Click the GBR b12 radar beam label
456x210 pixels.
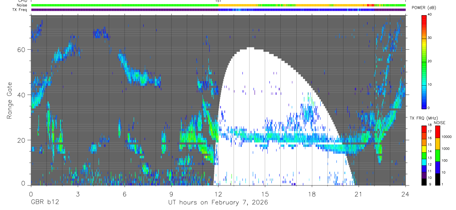point(45,203)
